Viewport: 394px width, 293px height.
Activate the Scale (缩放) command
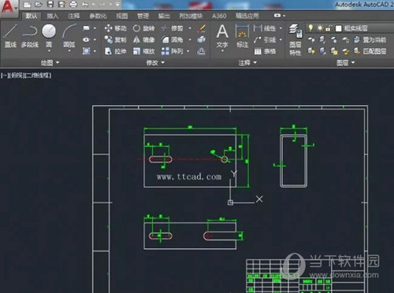[x=143, y=51]
